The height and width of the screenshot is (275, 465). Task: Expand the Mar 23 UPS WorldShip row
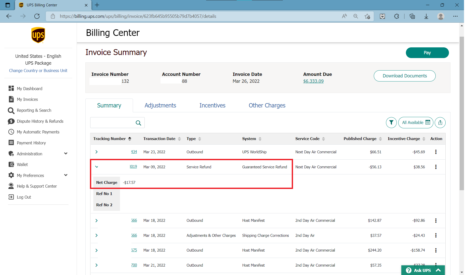(97, 152)
